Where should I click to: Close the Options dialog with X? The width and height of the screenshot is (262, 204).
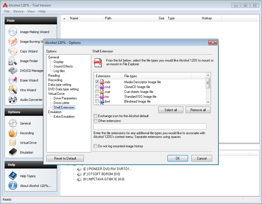pos(213,42)
